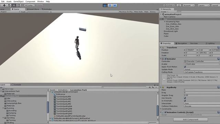Switch to the Asset Store tab

(33, 9)
